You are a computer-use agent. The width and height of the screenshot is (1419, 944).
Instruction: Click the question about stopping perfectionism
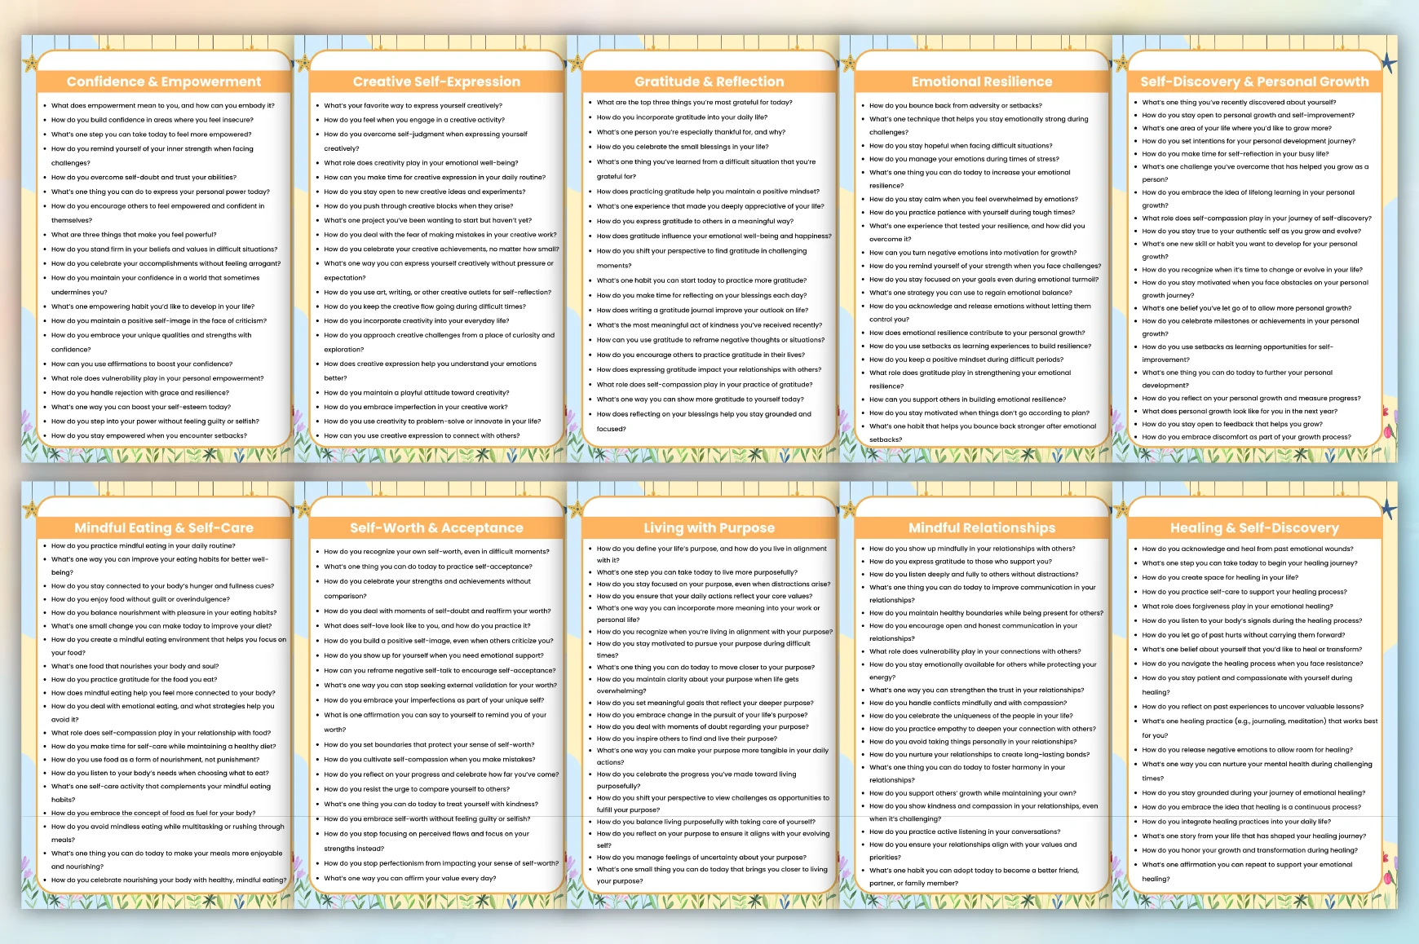coord(441,863)
